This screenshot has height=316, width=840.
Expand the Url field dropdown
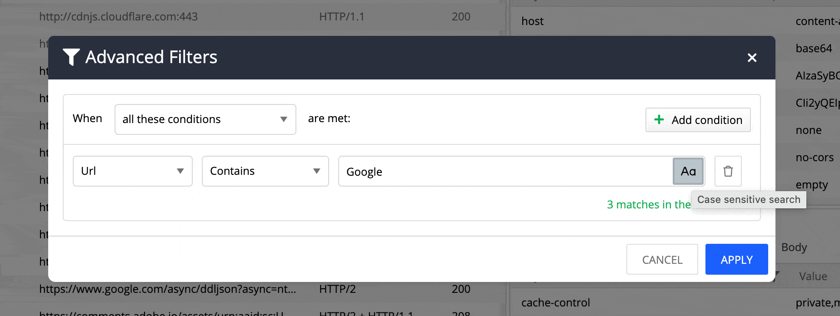pos(133,171)
